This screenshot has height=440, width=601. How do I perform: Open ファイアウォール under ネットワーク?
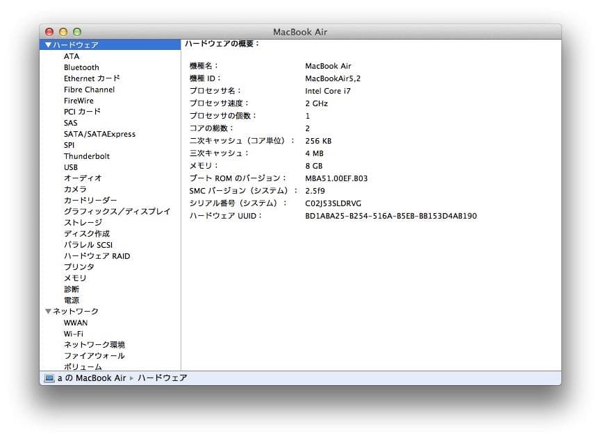(x=95, y=355)
